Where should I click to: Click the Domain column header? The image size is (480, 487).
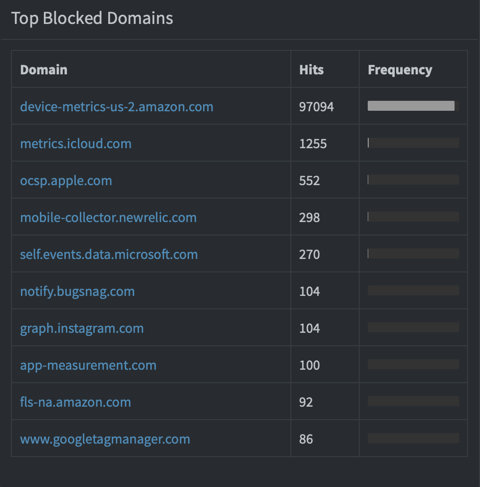coord(44,69)
